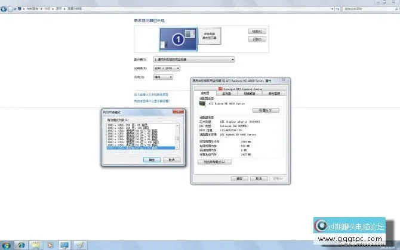Click the graphics card adapter icon
Screen dimensions: 400x250
click(x=202, y=104)
